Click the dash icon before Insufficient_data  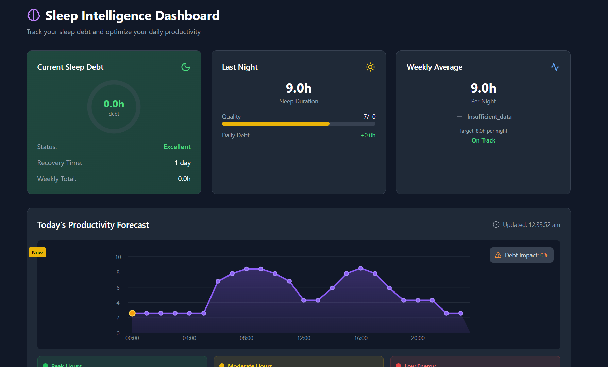coord(459,116)
